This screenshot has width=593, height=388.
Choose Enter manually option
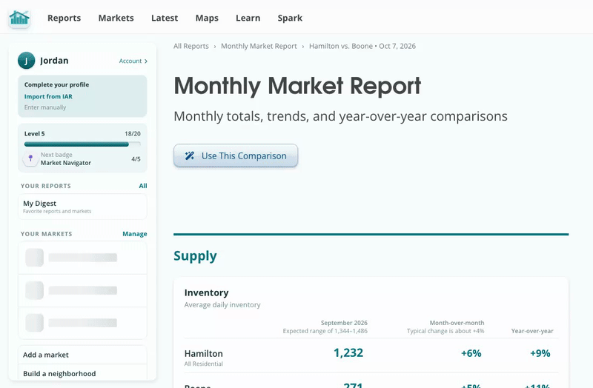tap(45, 107)
